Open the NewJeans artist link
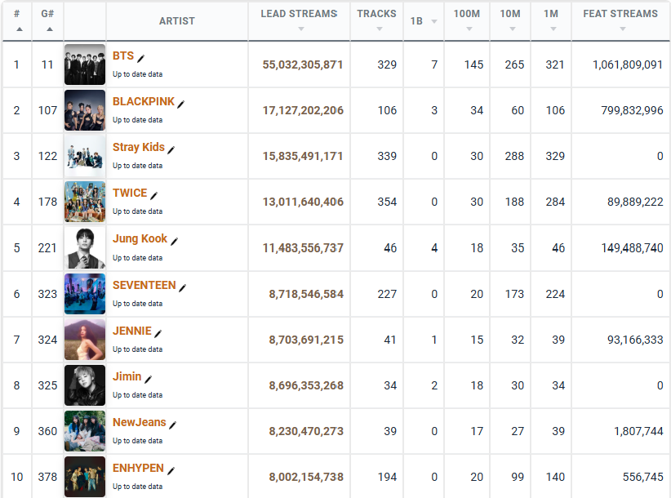The image size is (671, 498). pos(139,422)
